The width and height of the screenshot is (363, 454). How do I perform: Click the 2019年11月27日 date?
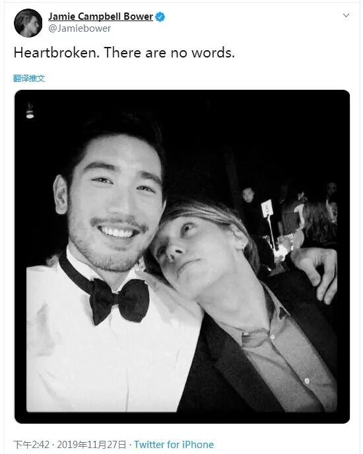[91, 445]
